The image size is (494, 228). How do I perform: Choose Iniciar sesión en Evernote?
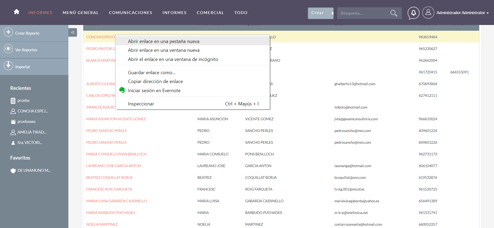pyautogui.click(x=192, y=90)
